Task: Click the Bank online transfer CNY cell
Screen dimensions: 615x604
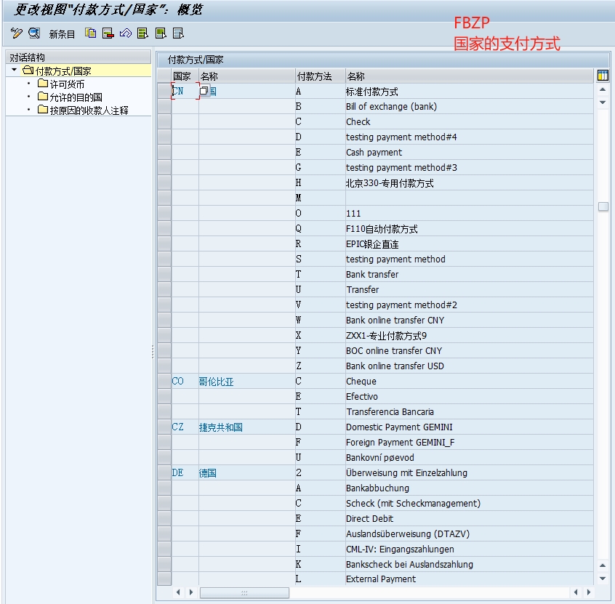Action: coord(469,320)
